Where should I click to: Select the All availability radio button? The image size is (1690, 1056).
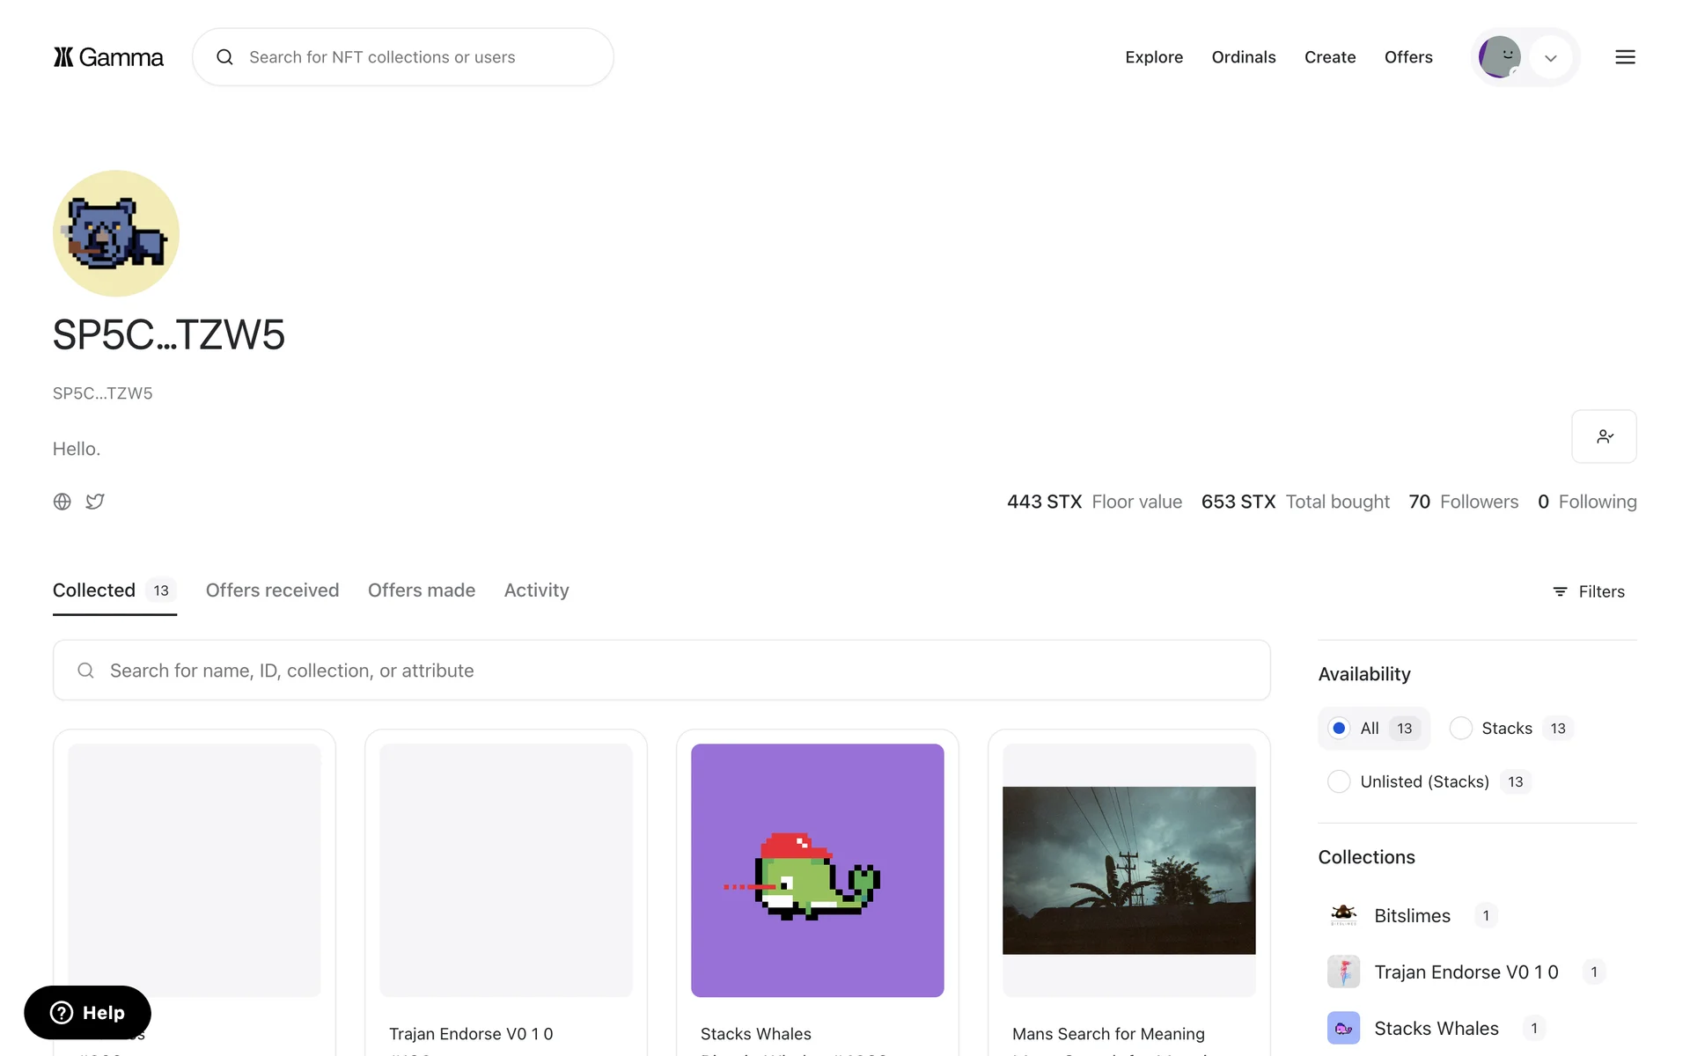pos(1339,729)
